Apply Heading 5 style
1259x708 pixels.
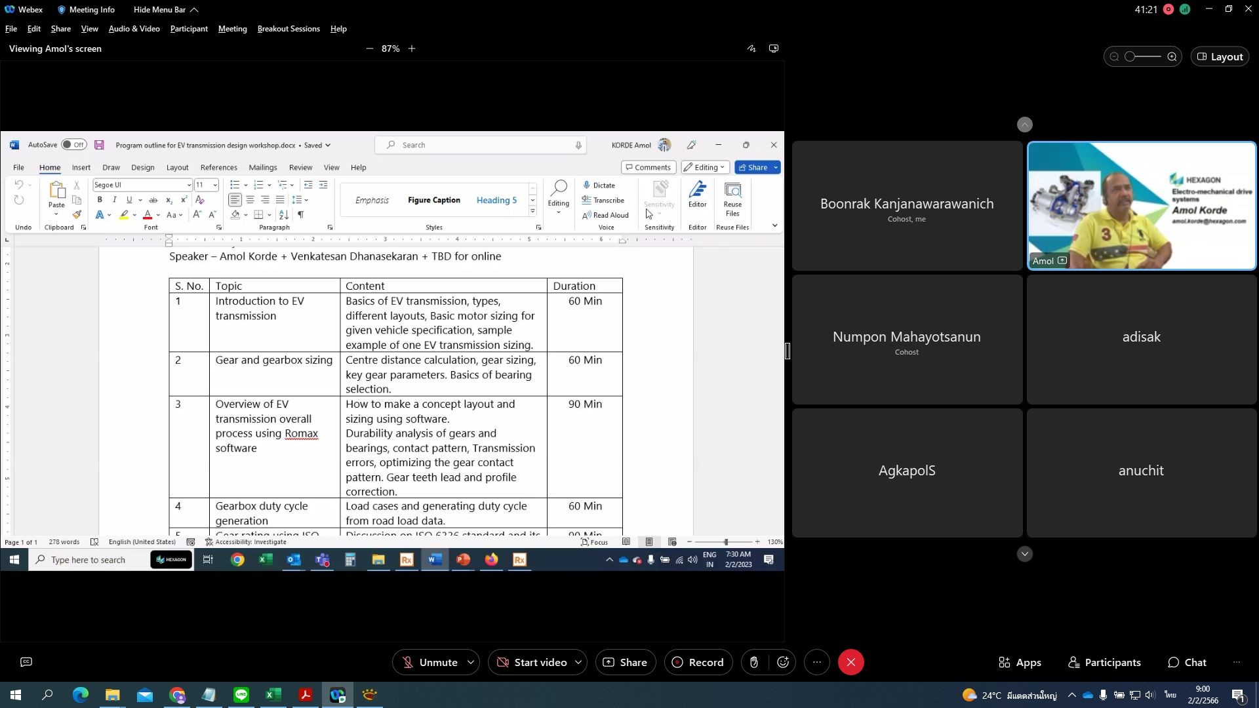click(496, 200)
